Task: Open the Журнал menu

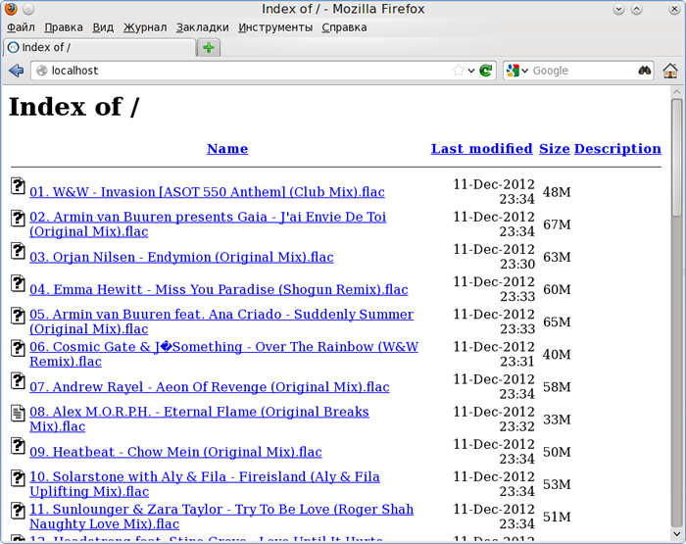Action: tap(145, 27)
